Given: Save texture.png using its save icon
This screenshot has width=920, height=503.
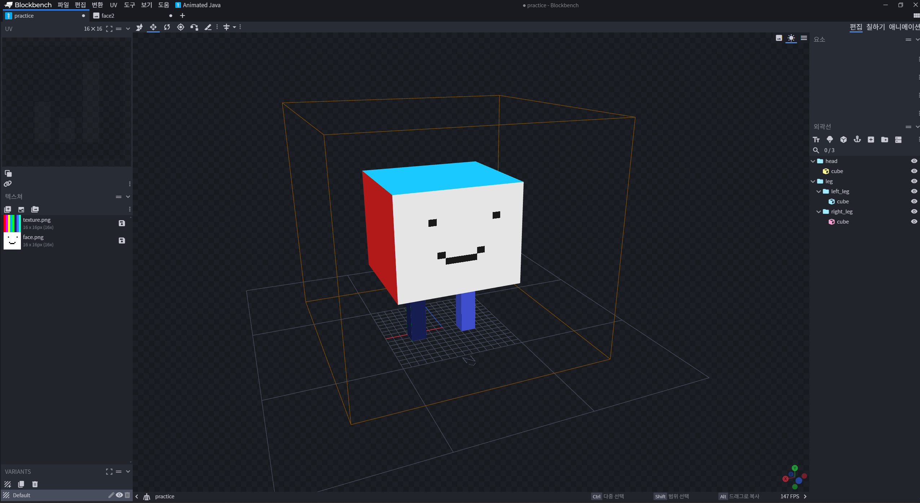Looking at the screenshot, I should click(122, 223).
